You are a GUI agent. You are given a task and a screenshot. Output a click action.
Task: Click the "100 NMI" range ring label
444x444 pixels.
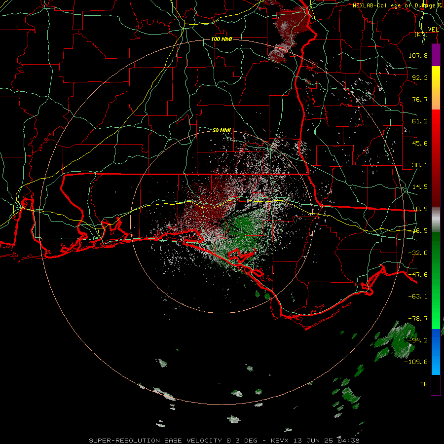point(222,39)
